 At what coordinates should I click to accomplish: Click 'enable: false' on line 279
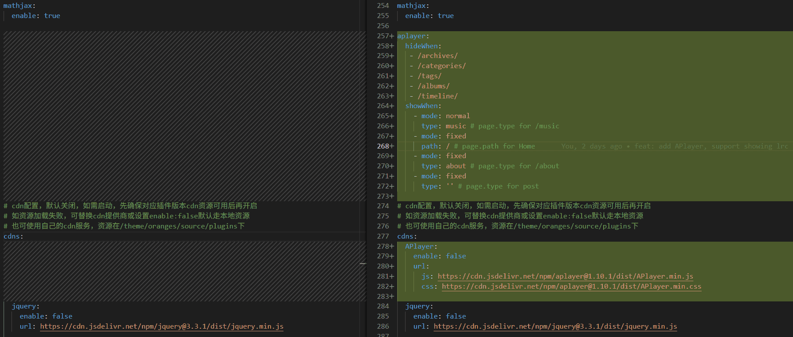click(440, 256)
